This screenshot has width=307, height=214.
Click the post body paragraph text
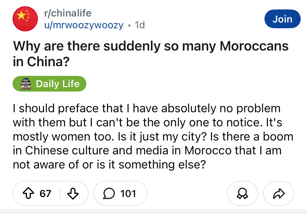click(x=153, y=137)
